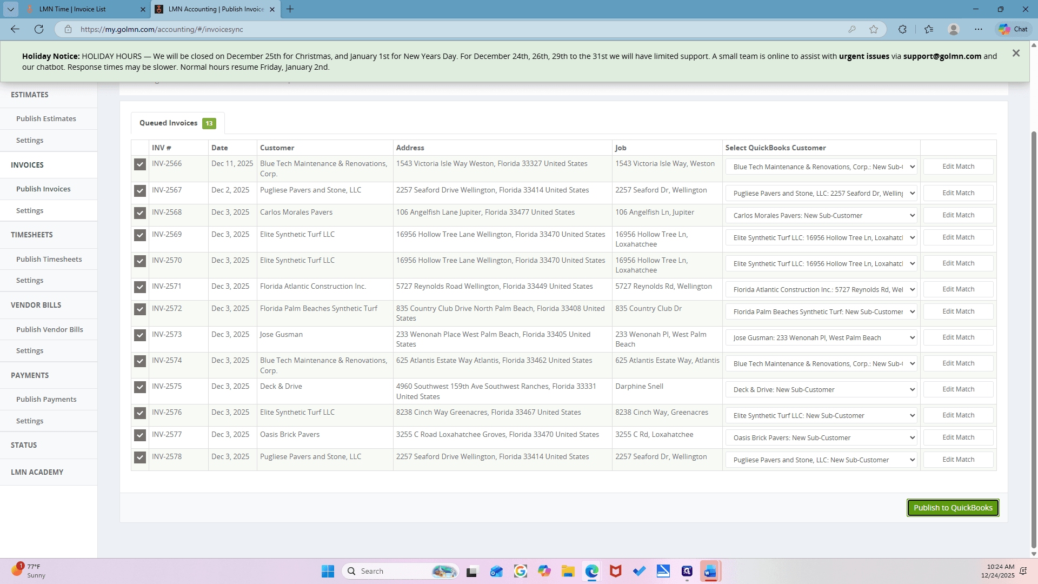This screenshot has height=584, width=1038.
Task: Open Status section in sidebar
Action: point(24,445)
